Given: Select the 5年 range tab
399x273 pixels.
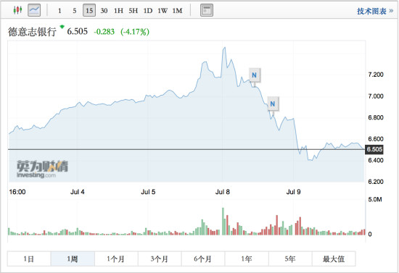Looking at the screenshot, I should (290, 259).
